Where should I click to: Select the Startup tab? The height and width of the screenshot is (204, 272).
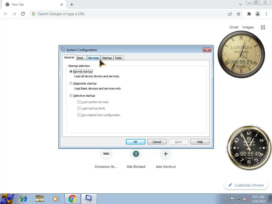coord(107,58)
